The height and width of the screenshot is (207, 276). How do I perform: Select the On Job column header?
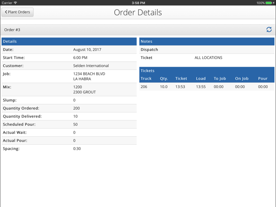coord(242,78)
